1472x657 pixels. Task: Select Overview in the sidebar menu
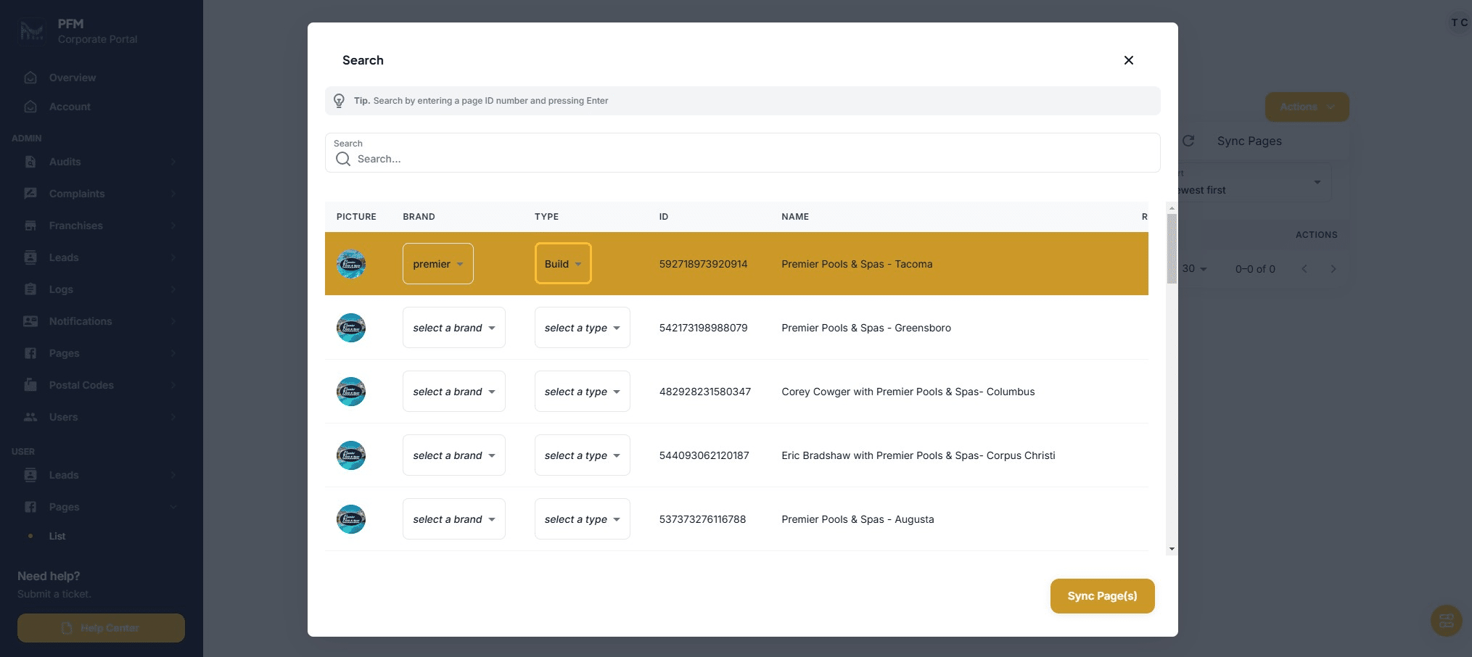tap(72, 78)
